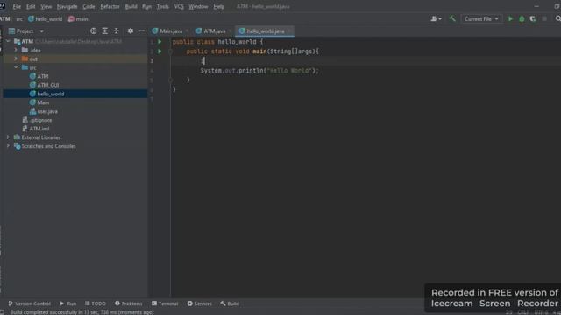Open the Navigate menu
Viewport: 561px width, 315px height.
coord(67,6)
